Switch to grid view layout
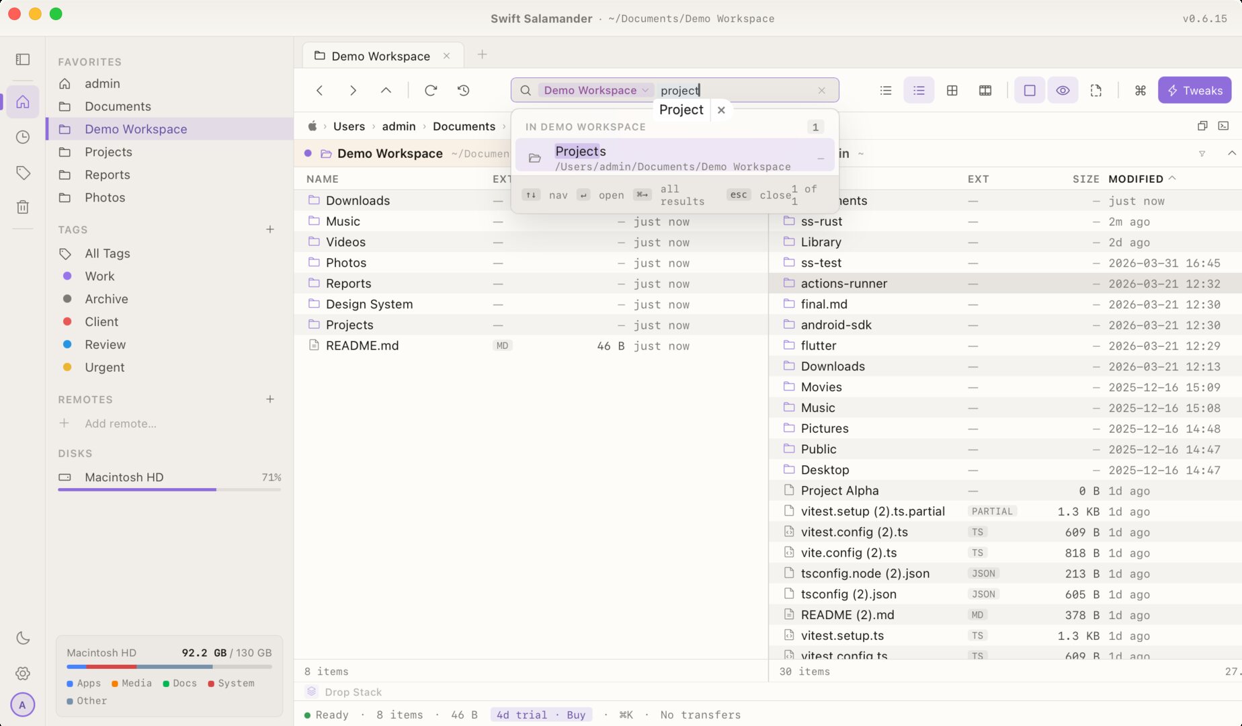The width and height of the screenshot is (1242, 726). point(952,90)
